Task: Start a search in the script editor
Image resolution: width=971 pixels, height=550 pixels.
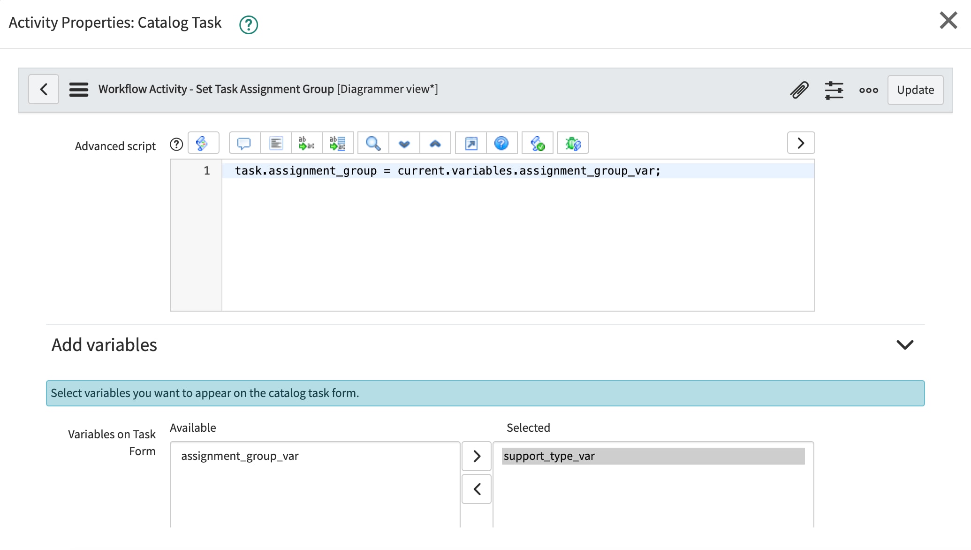Action: pyautogui.click(x=372, y=143)
